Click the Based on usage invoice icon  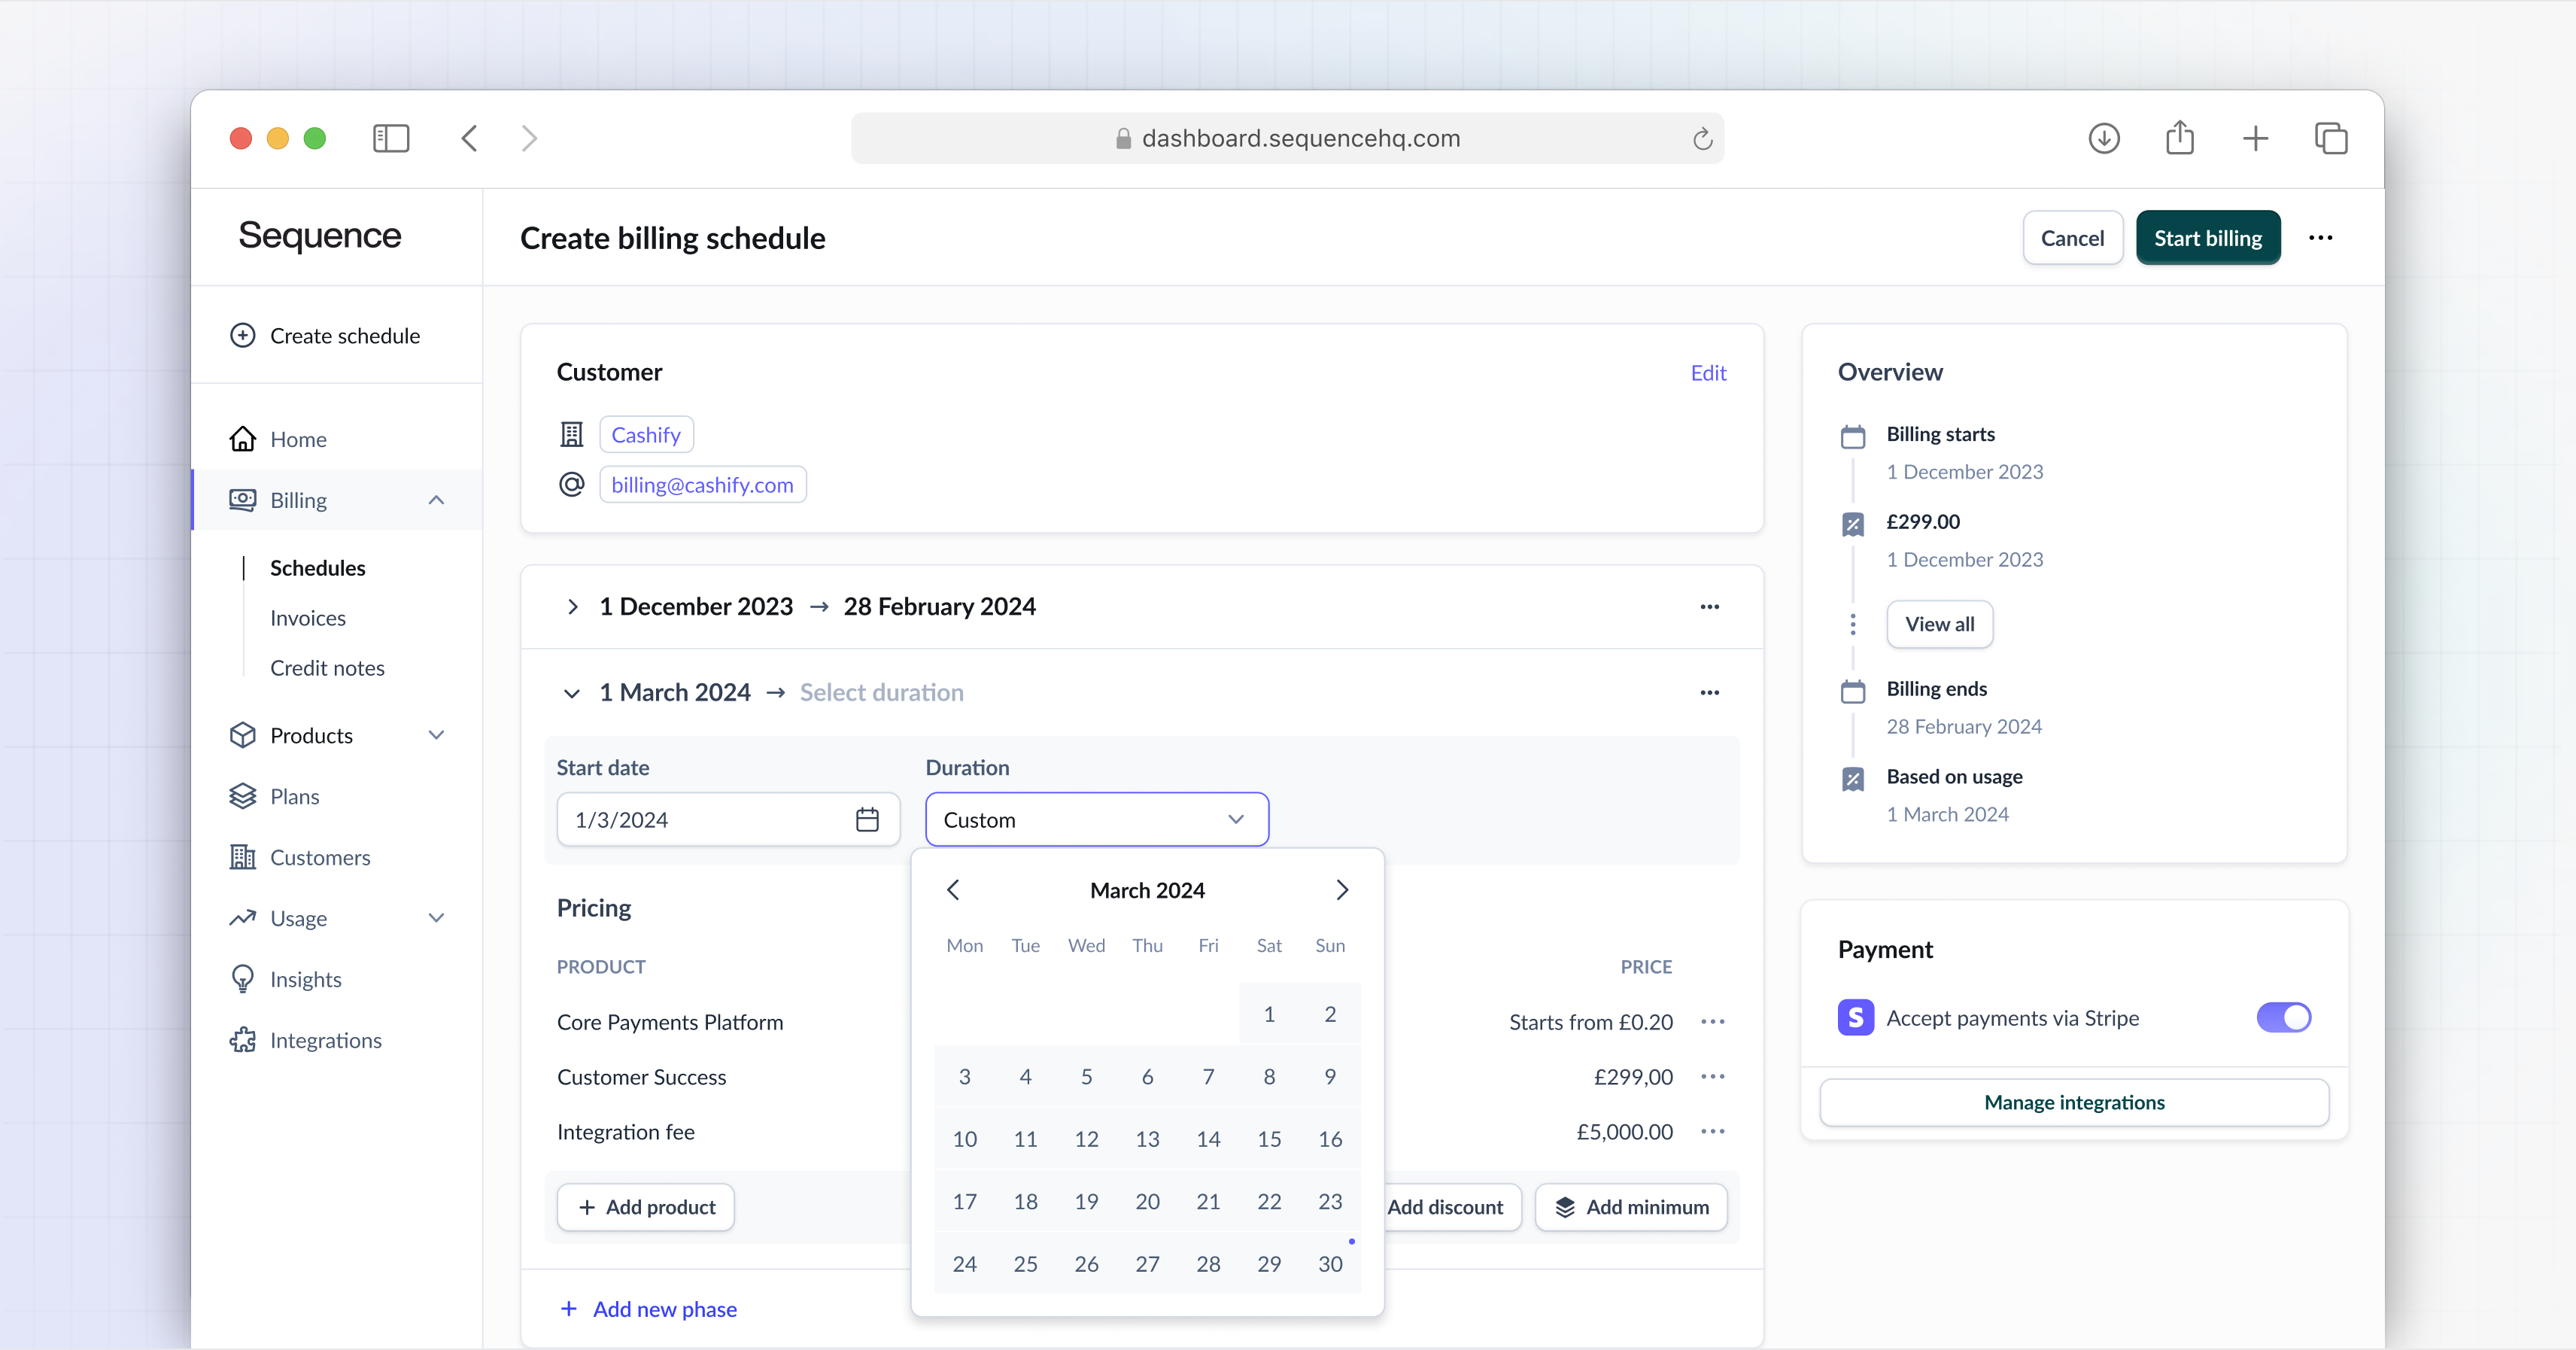[x=1853, y=779]
